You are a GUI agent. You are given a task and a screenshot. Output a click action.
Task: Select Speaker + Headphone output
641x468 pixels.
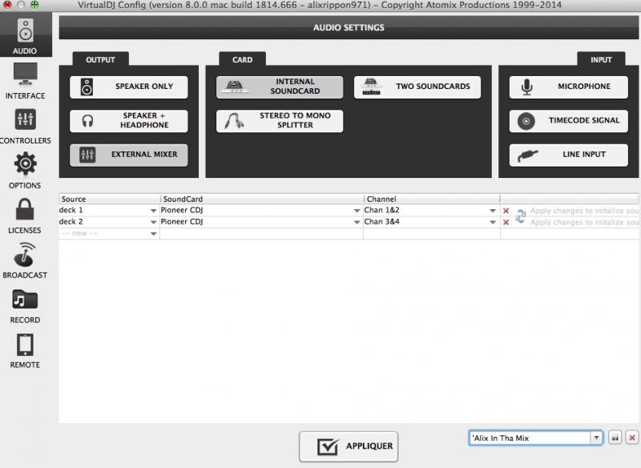click(129, 120)
